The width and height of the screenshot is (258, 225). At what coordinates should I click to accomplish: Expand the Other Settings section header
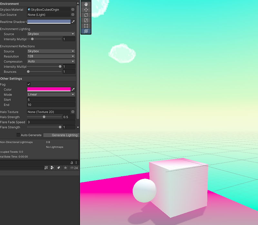(x=11, y=78)
